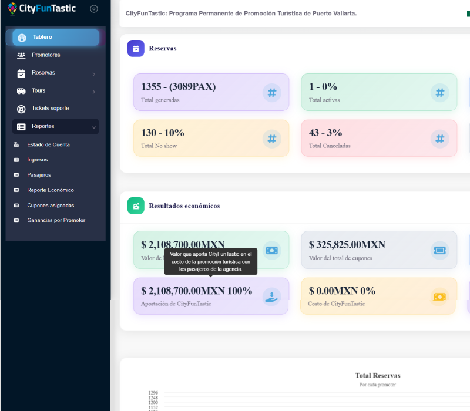Open Ganancias por Promotor report
This screenshot has width=470, height=411.
click(x=56, y=220)
